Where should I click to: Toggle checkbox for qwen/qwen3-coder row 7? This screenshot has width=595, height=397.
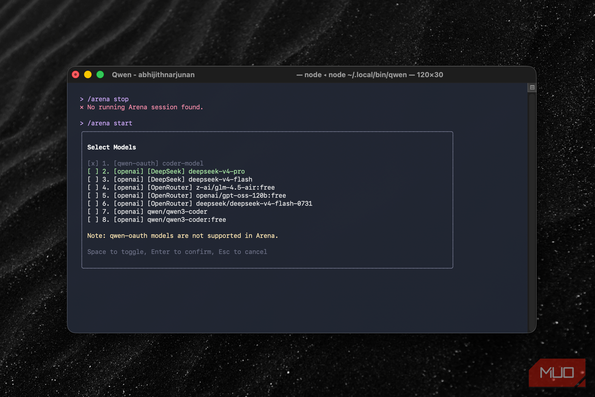[93, 212]
